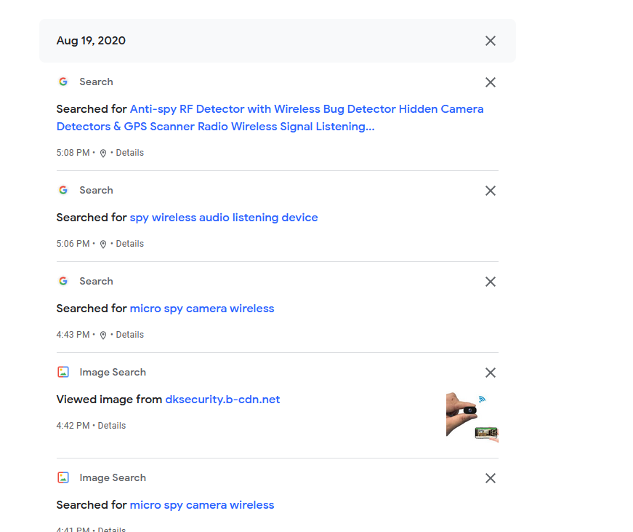Image resolution: width=633 pixels, height=532 pixels.
Task: Open Anti-spy RF Detector search link
Action: pyautogui.click(x=306, y=109)
